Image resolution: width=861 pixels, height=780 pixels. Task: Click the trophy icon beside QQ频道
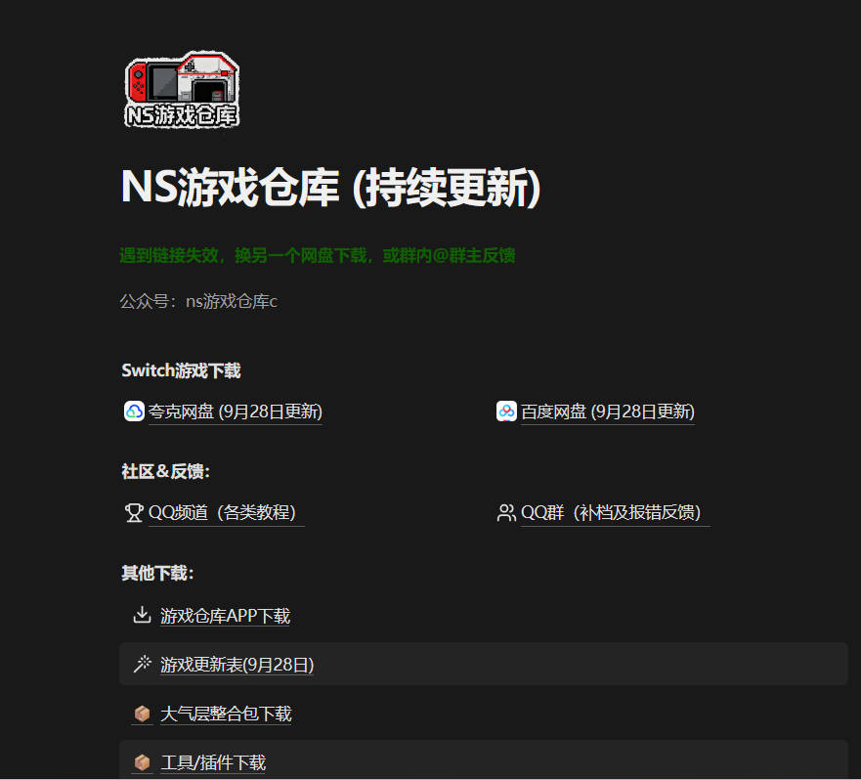pos(134,512)
